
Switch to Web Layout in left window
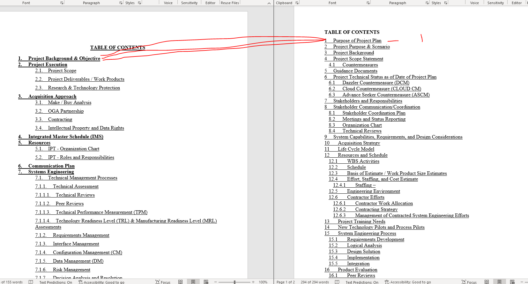pyautogui.click(x=206, y=282)
